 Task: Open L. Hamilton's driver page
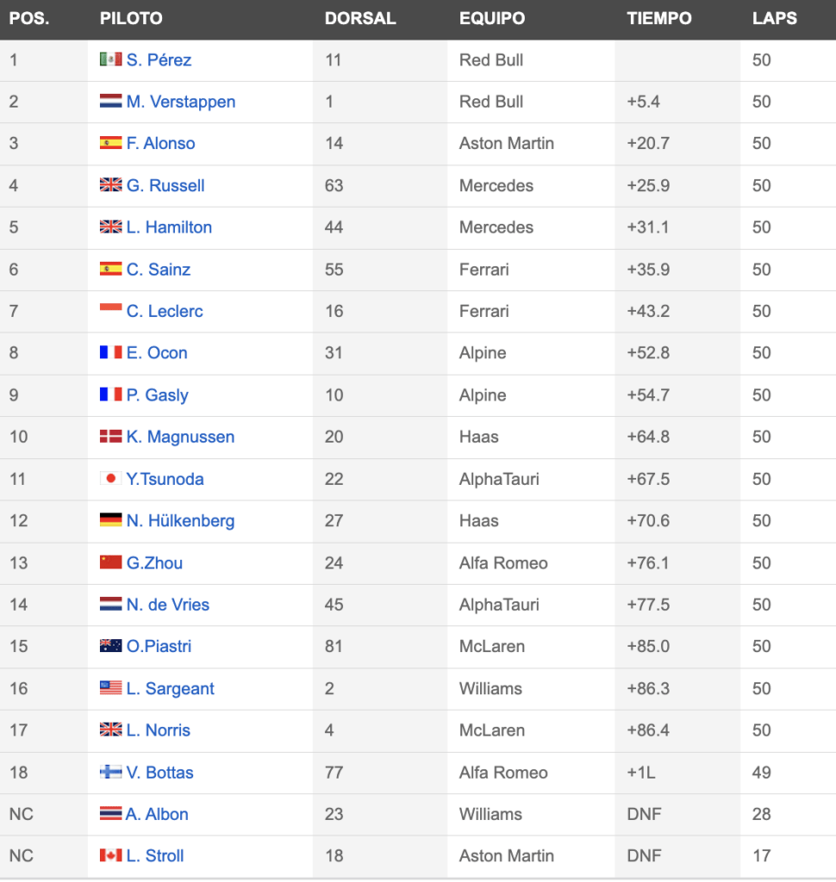coord(169,227)
